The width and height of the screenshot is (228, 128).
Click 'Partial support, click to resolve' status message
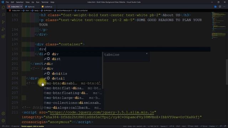tap(32, 126)
